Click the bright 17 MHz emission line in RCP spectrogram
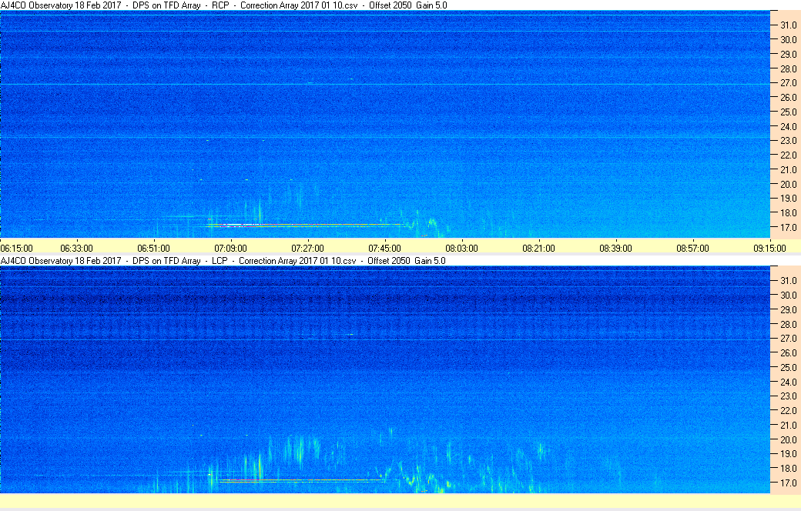Viewport: 801px width, 511px height. pyautogui.click(x=307, y=225)
